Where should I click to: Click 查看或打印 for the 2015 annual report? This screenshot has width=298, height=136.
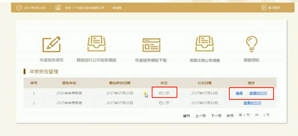252,103
